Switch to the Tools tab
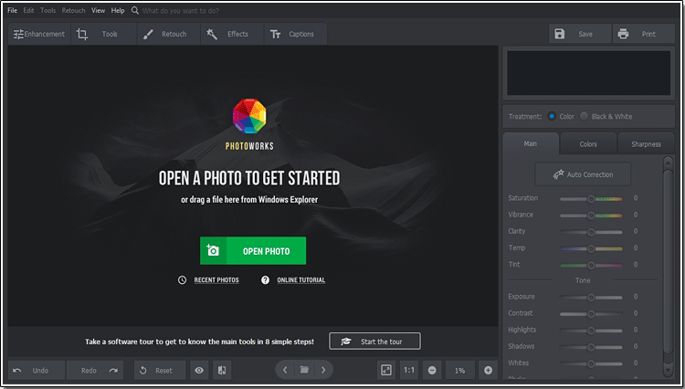 103,34
